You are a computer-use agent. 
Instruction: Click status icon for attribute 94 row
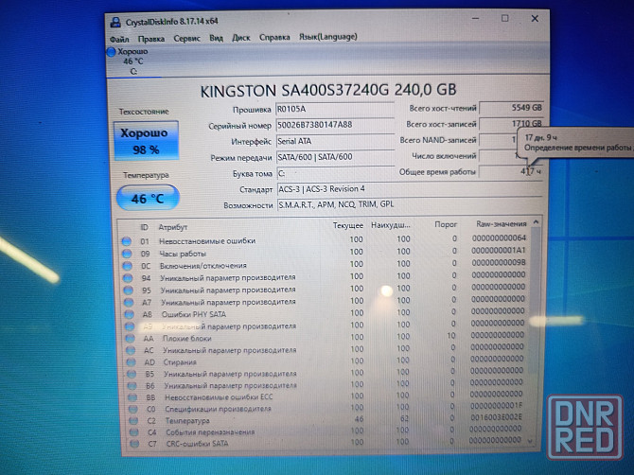pyautogui.click(x=128, y=278)
